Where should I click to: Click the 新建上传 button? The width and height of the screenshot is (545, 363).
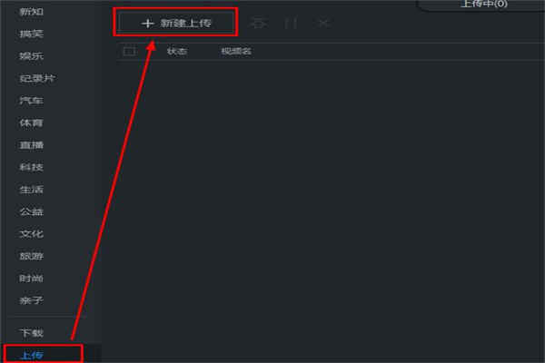pos(176,23)
